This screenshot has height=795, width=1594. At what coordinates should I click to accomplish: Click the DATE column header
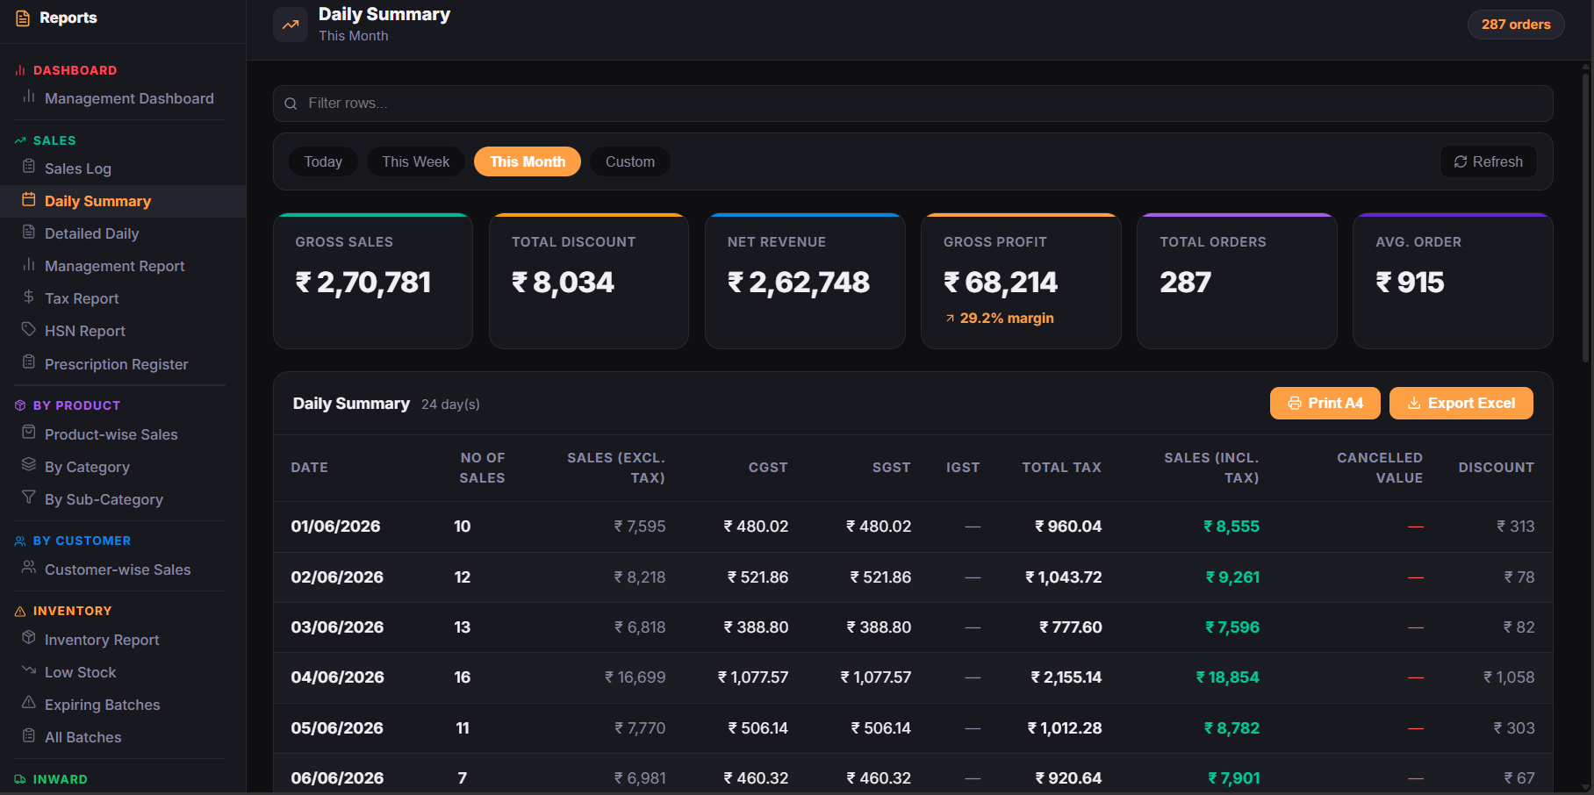tap(309, 468)
